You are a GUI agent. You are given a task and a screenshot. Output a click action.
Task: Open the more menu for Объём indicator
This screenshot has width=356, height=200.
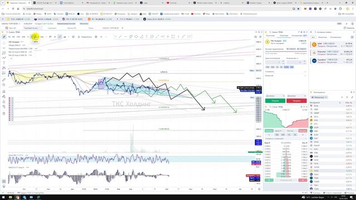coord(24,45)
